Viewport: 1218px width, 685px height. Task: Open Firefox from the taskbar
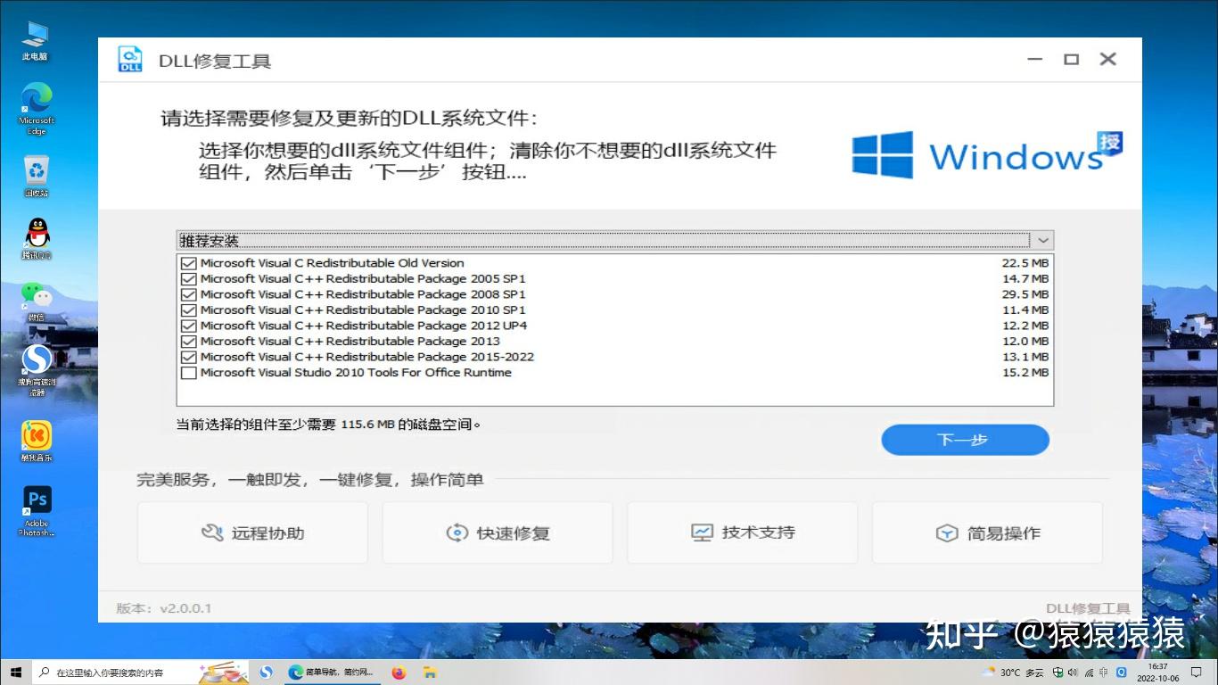point(399,673)
